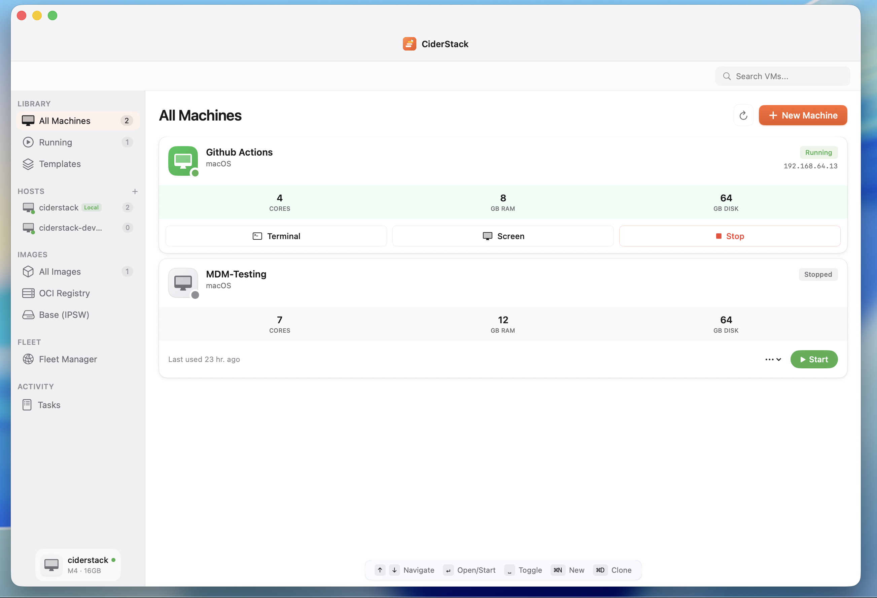
Task: Open the OCI Registry panel
Action: pyautogui.click(x=64, y=293)
